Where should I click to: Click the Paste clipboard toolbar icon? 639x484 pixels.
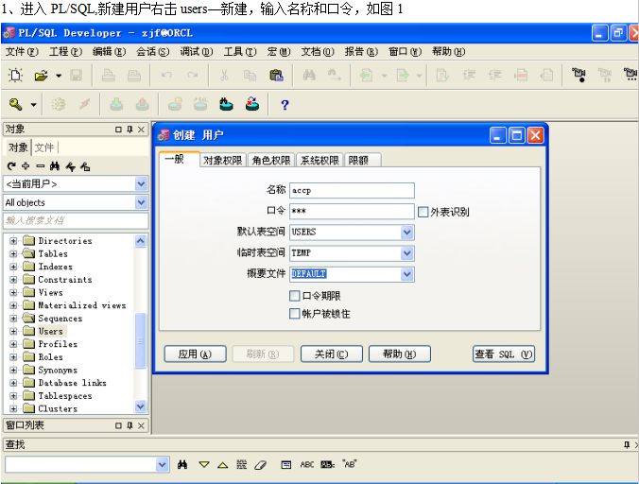point(276,76)
